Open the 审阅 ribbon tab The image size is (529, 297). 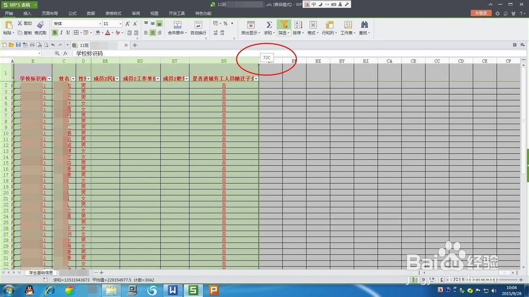click(x=136, y=14)
